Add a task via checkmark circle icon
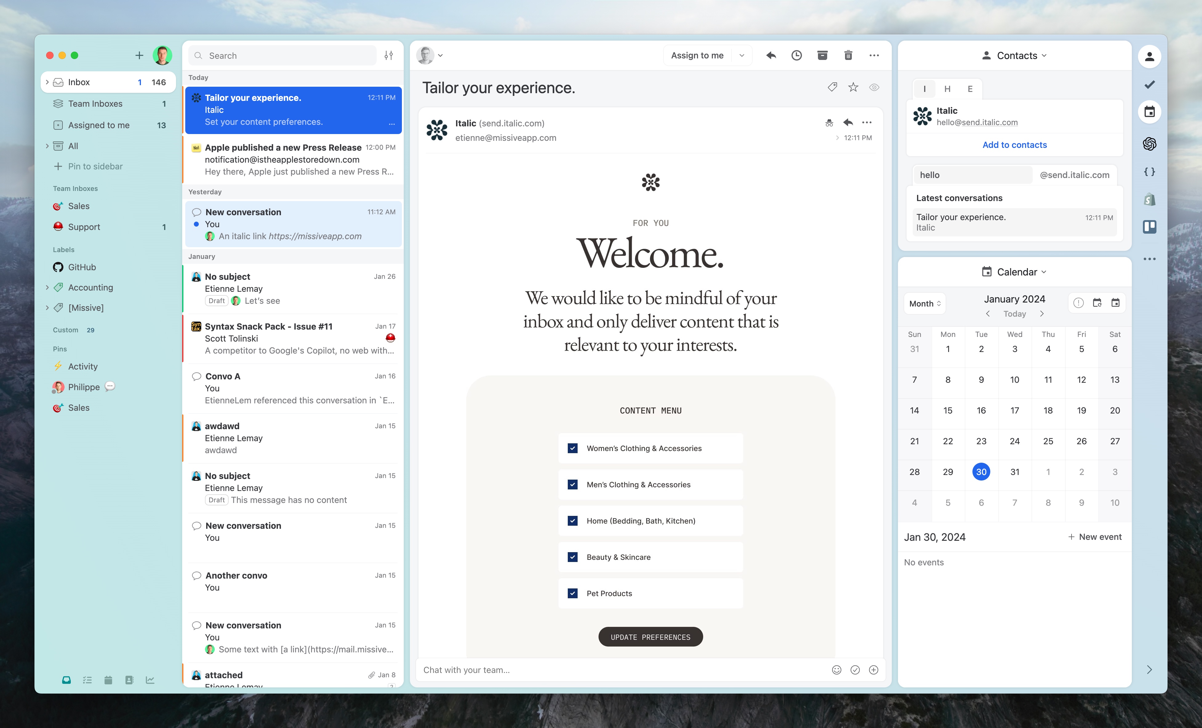1202x728 pixels. coord(855,670)
